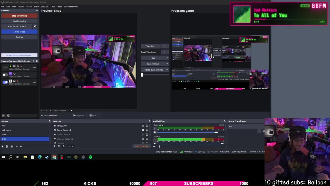Open the virtual camera settings gear
The height and width of the screenshot is (186, 330).
click(35, 26)
